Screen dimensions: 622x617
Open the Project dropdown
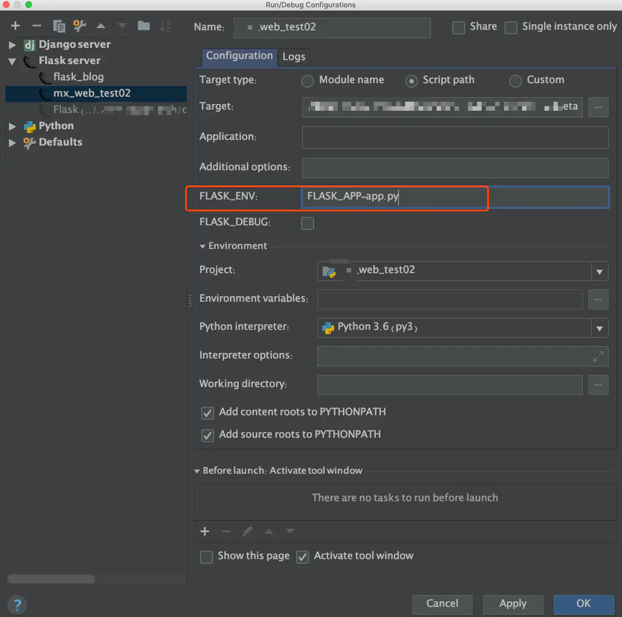(600, 272)
